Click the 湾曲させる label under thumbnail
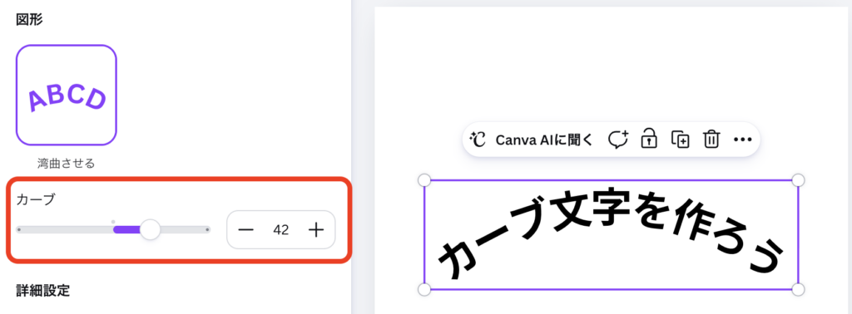The width and height of the screenshot is (852, 314). (67, 163)
